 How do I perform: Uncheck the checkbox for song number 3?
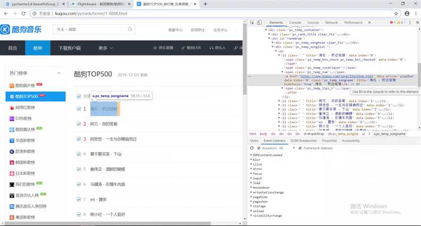[78, 139]
